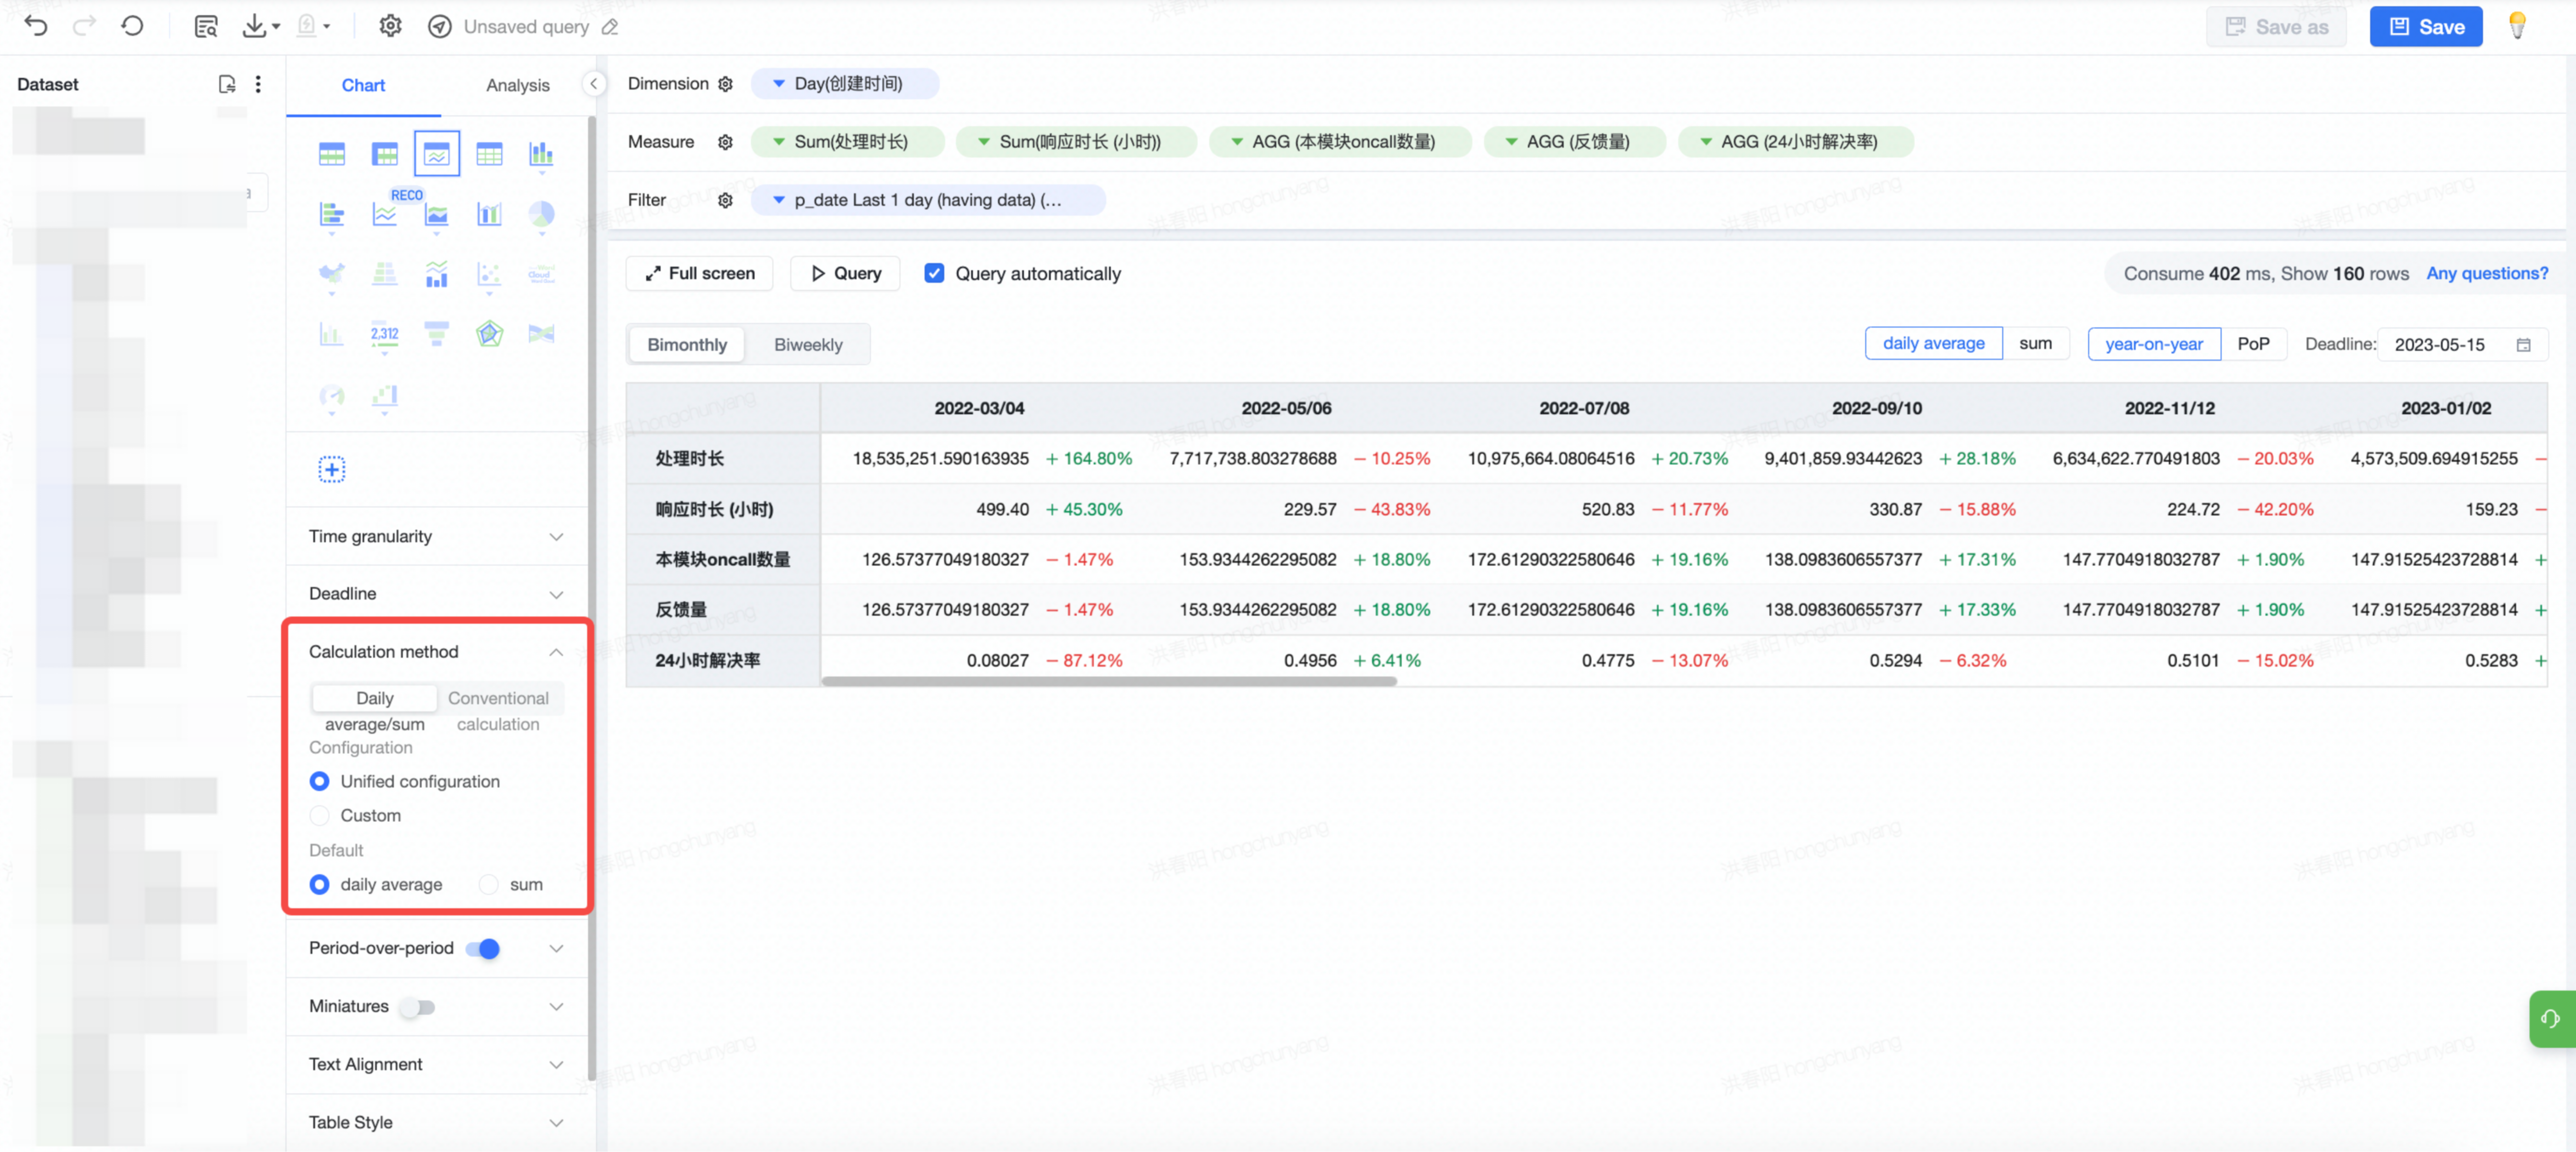This screenshot has width=2576, height=1152.
Task: Select the map chart icon
Action: pos(331,274)
